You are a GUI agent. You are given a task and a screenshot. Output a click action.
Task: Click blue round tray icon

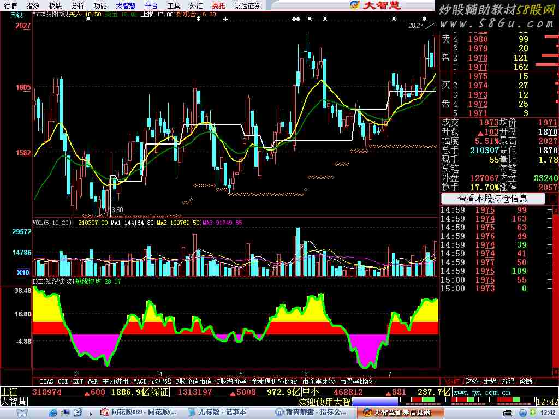tap(523, 414)
